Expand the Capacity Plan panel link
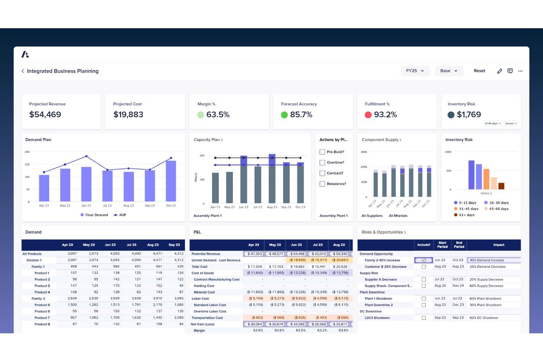543x362 pixels. point(208,140)
